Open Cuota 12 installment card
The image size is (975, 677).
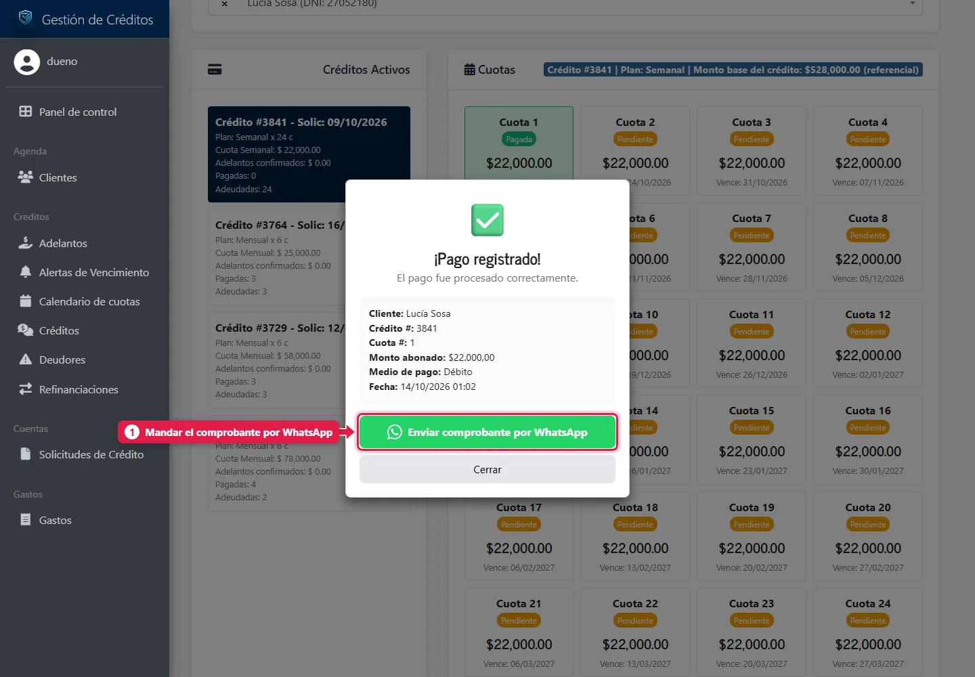click(x=868, y=343)
